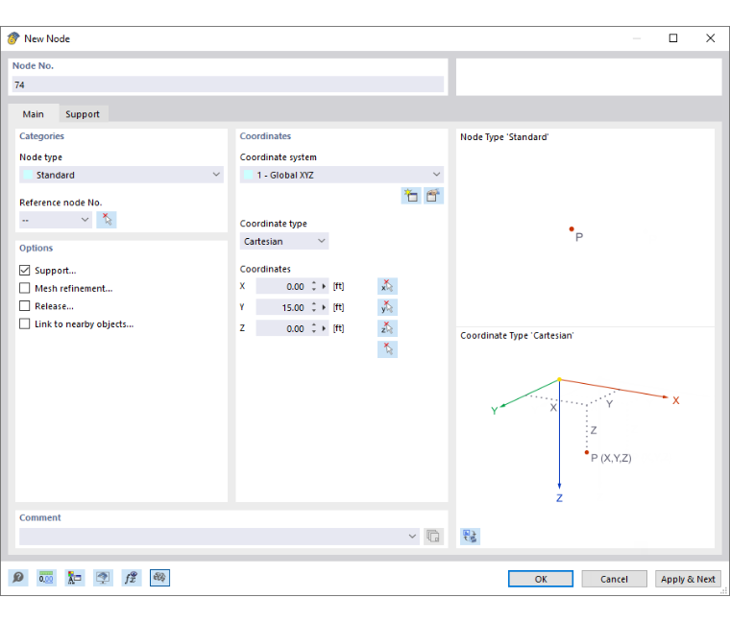Click the Z coordinate value field
Image resolution: width=730 pixels, height=622 pixels.
(282, 328)
